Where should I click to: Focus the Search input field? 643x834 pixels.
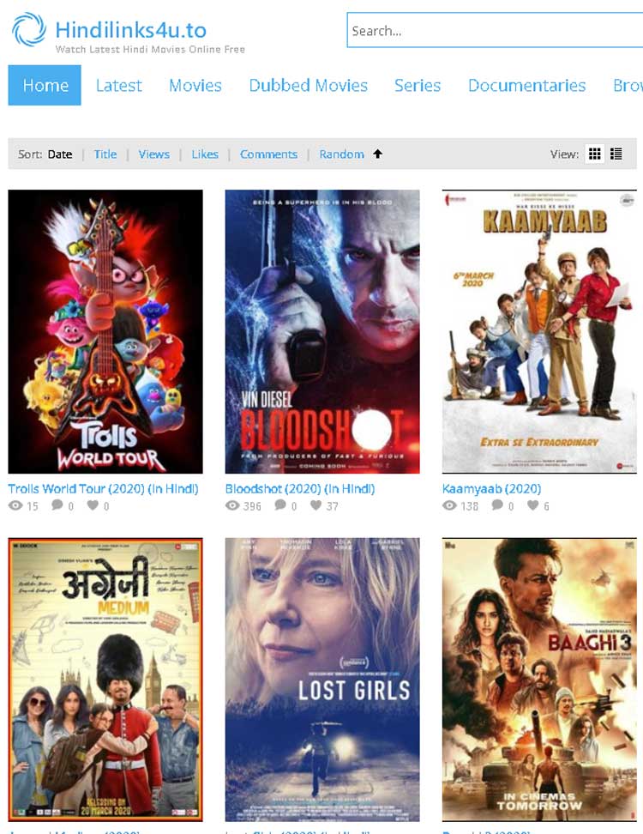click(495, 30)
